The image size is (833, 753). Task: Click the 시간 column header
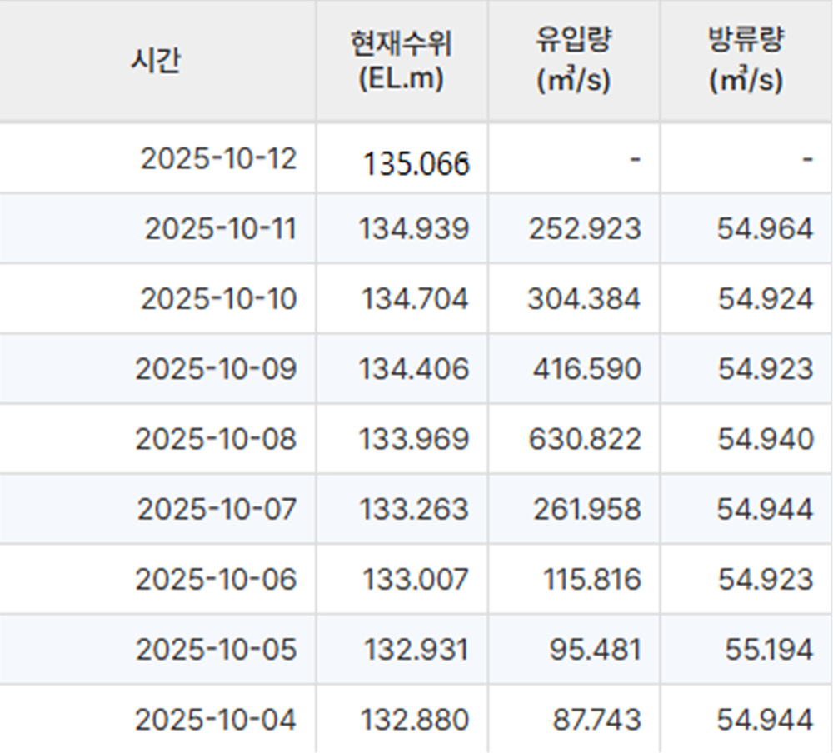[x=156, y=61]
